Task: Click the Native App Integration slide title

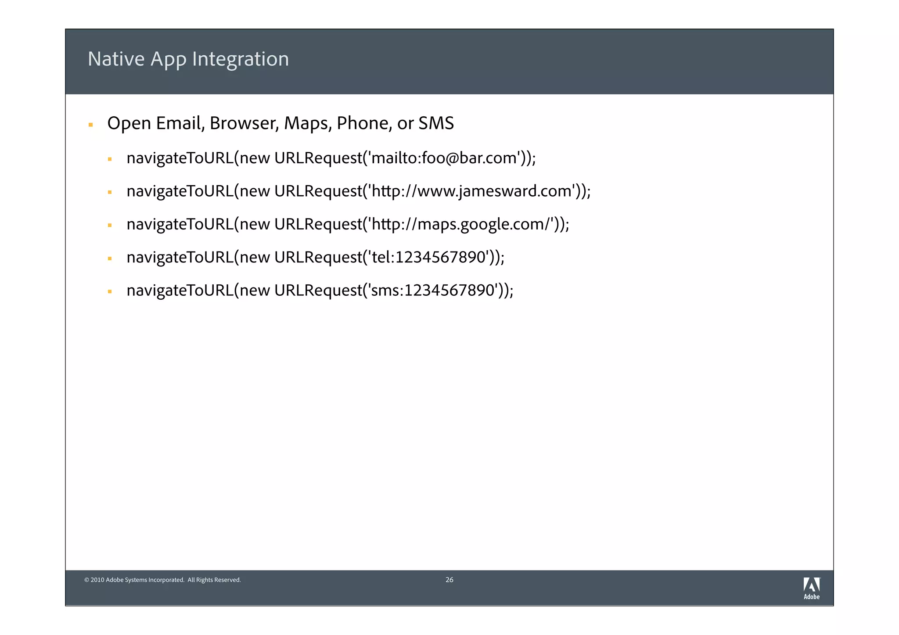Action: 188,59
